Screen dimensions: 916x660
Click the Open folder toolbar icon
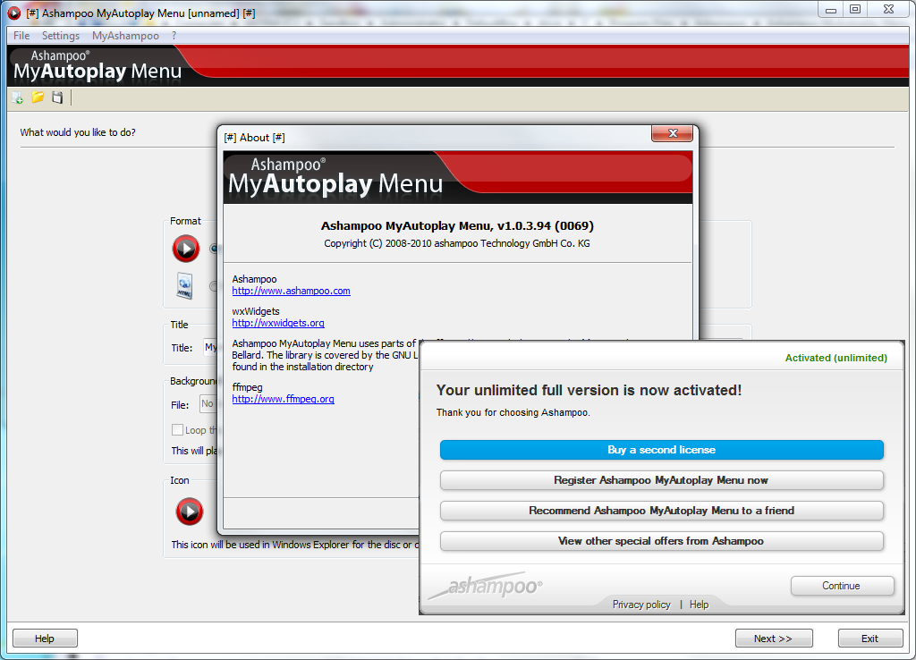pyautogui.click(x=38, y=97)
